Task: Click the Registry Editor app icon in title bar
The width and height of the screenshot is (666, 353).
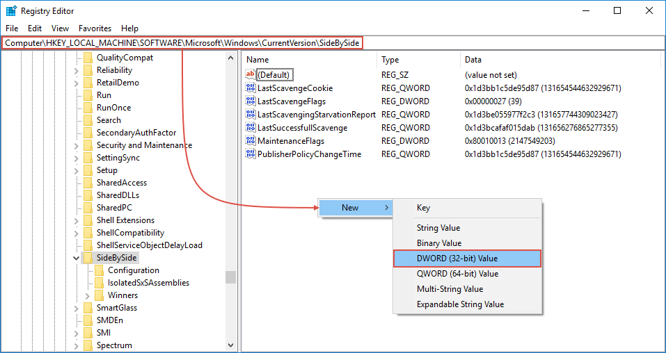Action: [x=11, y=11]
